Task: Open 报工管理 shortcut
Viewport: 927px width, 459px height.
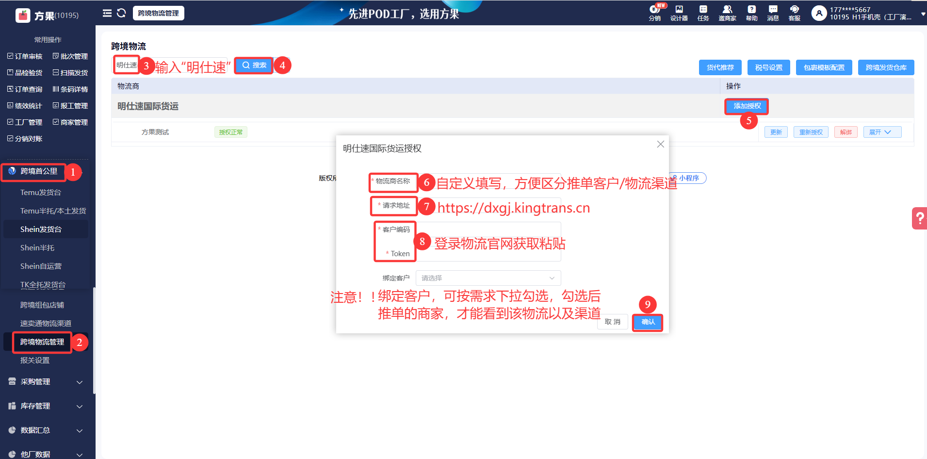Action: pos(70,106)
